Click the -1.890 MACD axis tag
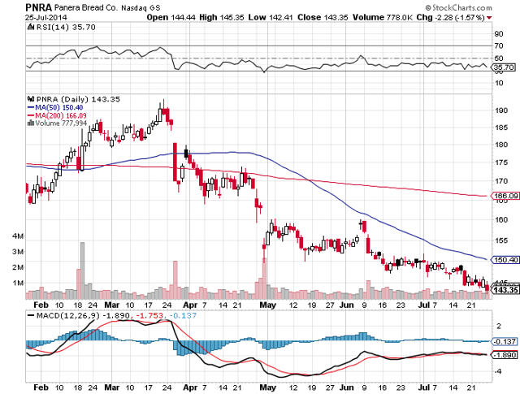This screenshot has height=394, width=520. point(505,355)
